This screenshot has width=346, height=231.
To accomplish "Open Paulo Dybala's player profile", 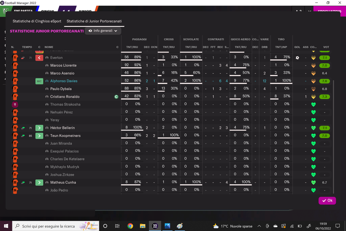I will point(61,89).
